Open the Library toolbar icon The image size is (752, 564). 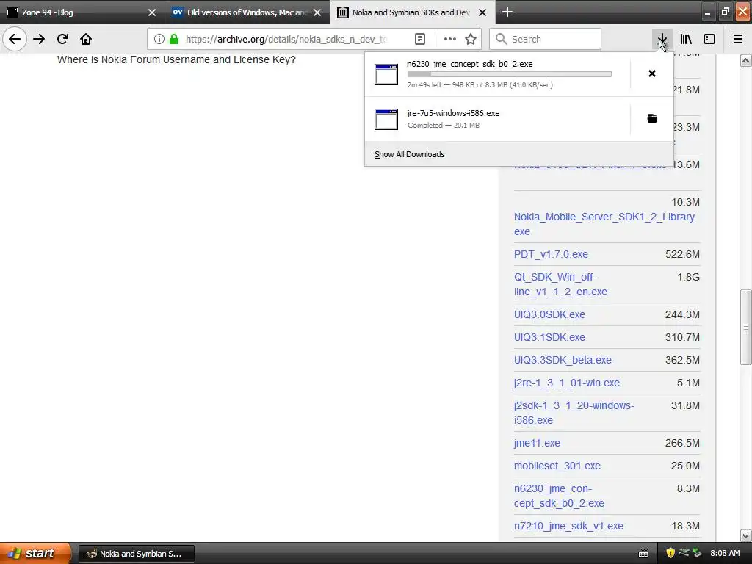click(x=686, y=39)
